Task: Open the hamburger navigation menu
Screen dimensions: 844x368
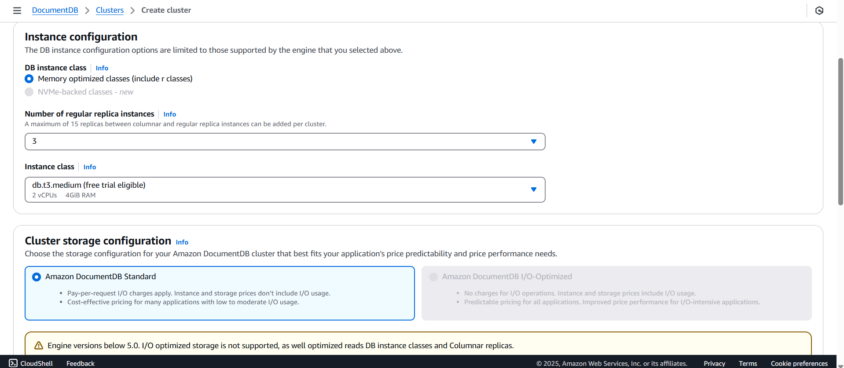Action: point(17,11)
